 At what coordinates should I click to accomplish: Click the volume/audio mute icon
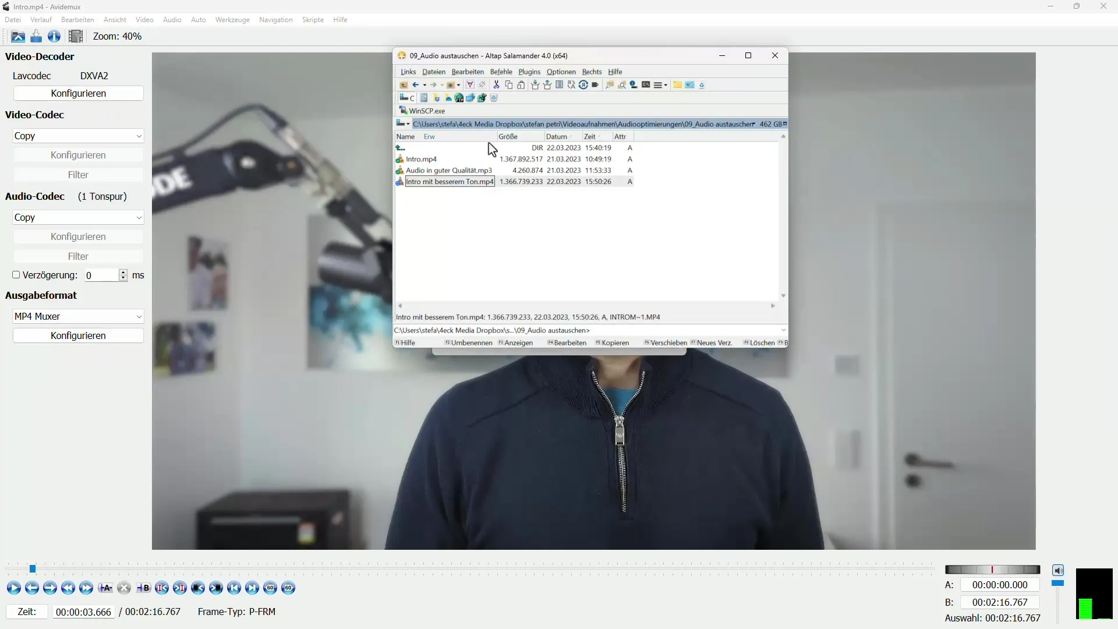1058,570
